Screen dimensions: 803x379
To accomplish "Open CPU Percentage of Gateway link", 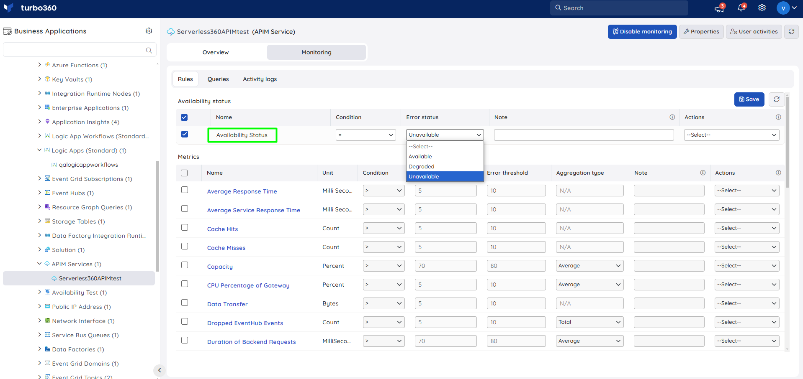I will 248,285.
